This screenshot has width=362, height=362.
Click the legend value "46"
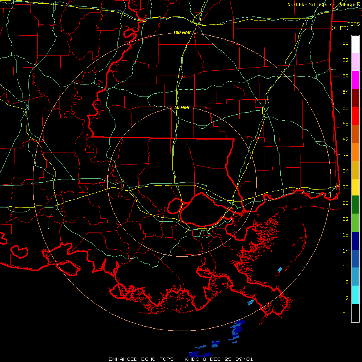tap(346, 124)
